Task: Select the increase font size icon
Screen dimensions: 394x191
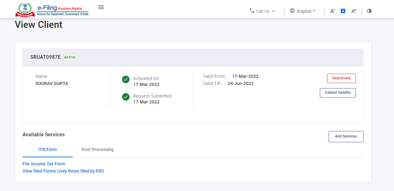Action: [x=353, y=11]
